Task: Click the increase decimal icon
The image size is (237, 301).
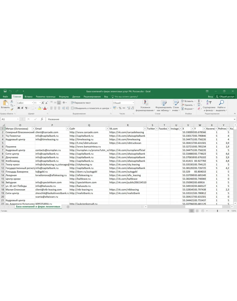Action: coord(129,108)
